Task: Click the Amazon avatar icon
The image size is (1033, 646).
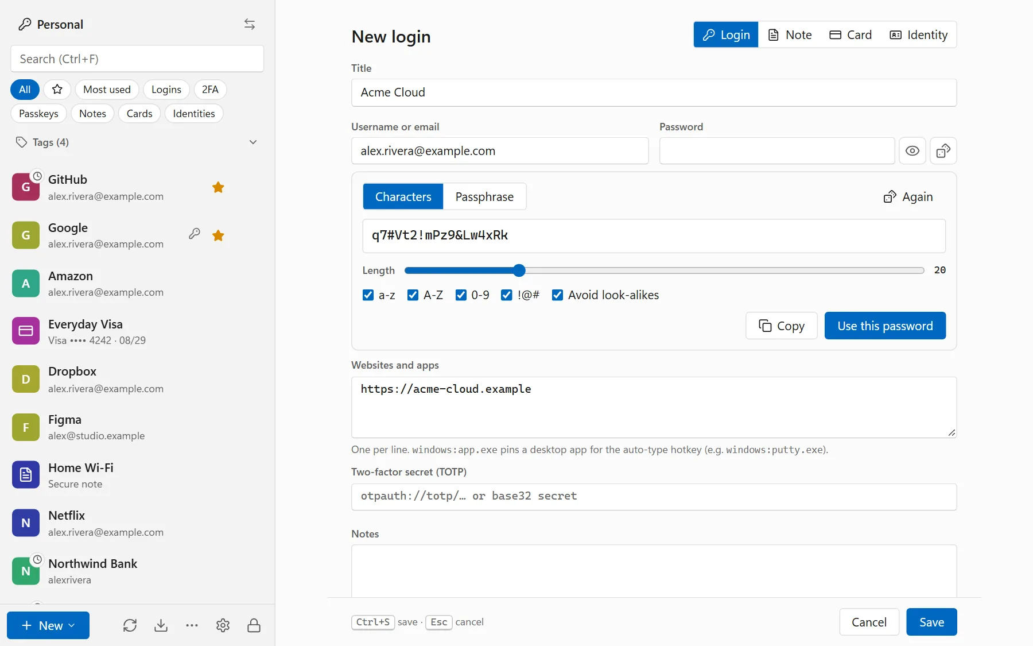Action: click(x=26, y=284)
